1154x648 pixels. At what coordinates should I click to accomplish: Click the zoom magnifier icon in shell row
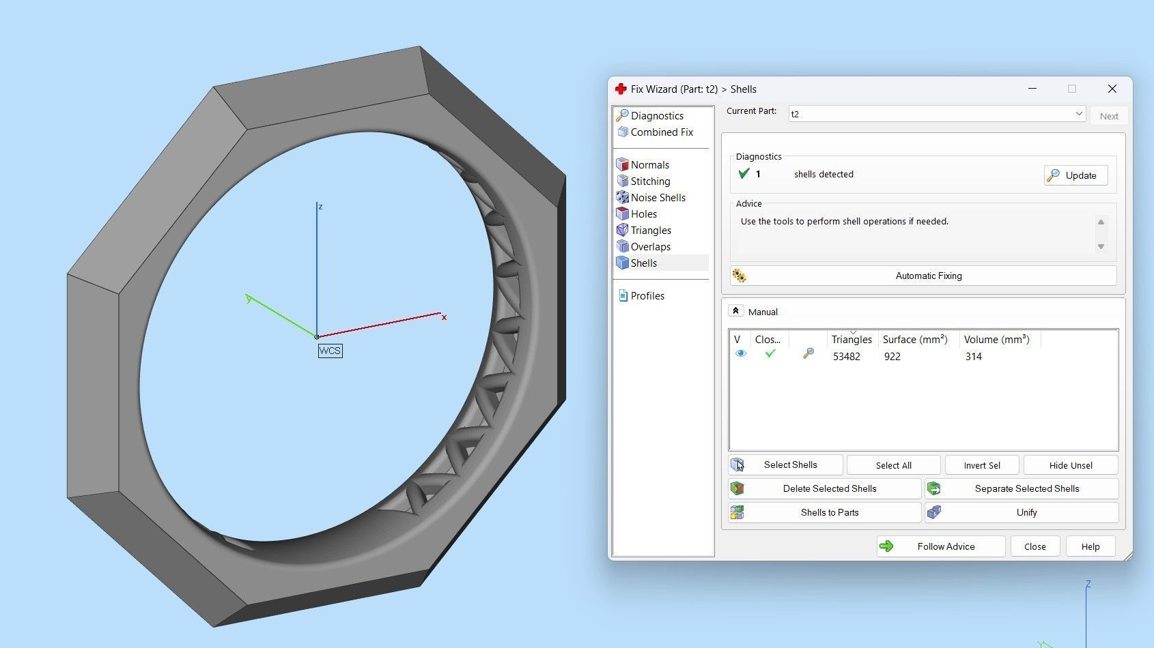click(x=808, y=353)
